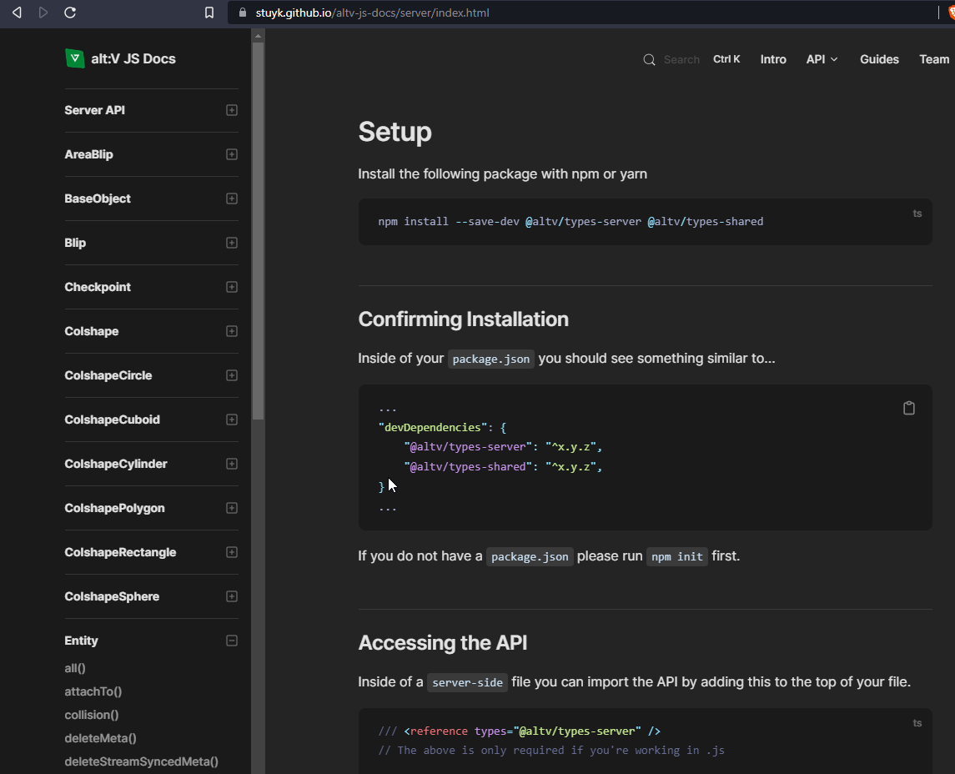Go to the Guides nav item
Image resolution: width=955 pixels, height=774 pixels.
coord(879,59)
